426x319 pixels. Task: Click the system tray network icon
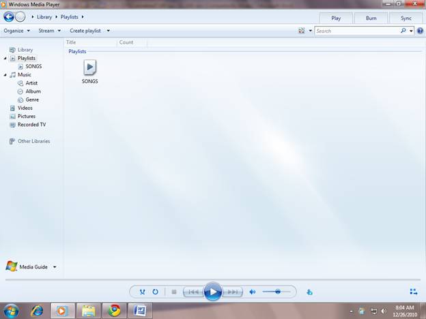tap(374, 311)
